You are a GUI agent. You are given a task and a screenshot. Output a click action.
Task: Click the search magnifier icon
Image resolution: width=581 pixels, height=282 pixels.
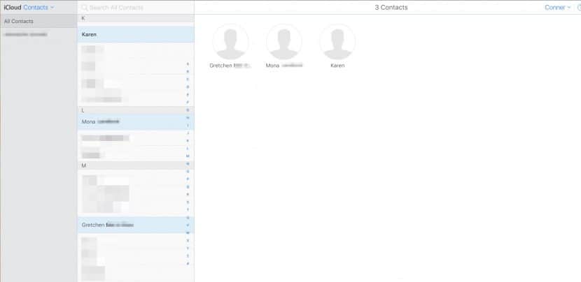click(x=85, y=7)
